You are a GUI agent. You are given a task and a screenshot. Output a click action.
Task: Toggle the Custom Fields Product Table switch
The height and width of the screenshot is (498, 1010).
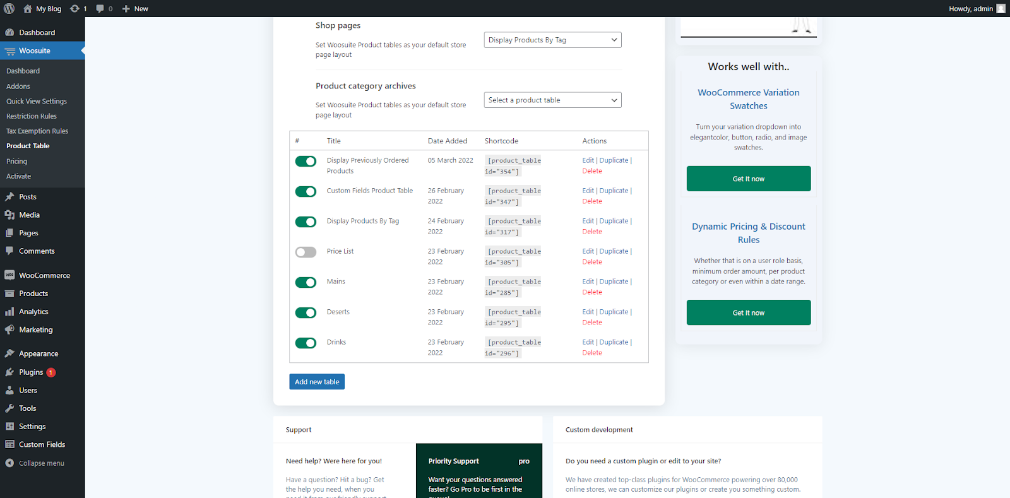(x=306, y=191)
